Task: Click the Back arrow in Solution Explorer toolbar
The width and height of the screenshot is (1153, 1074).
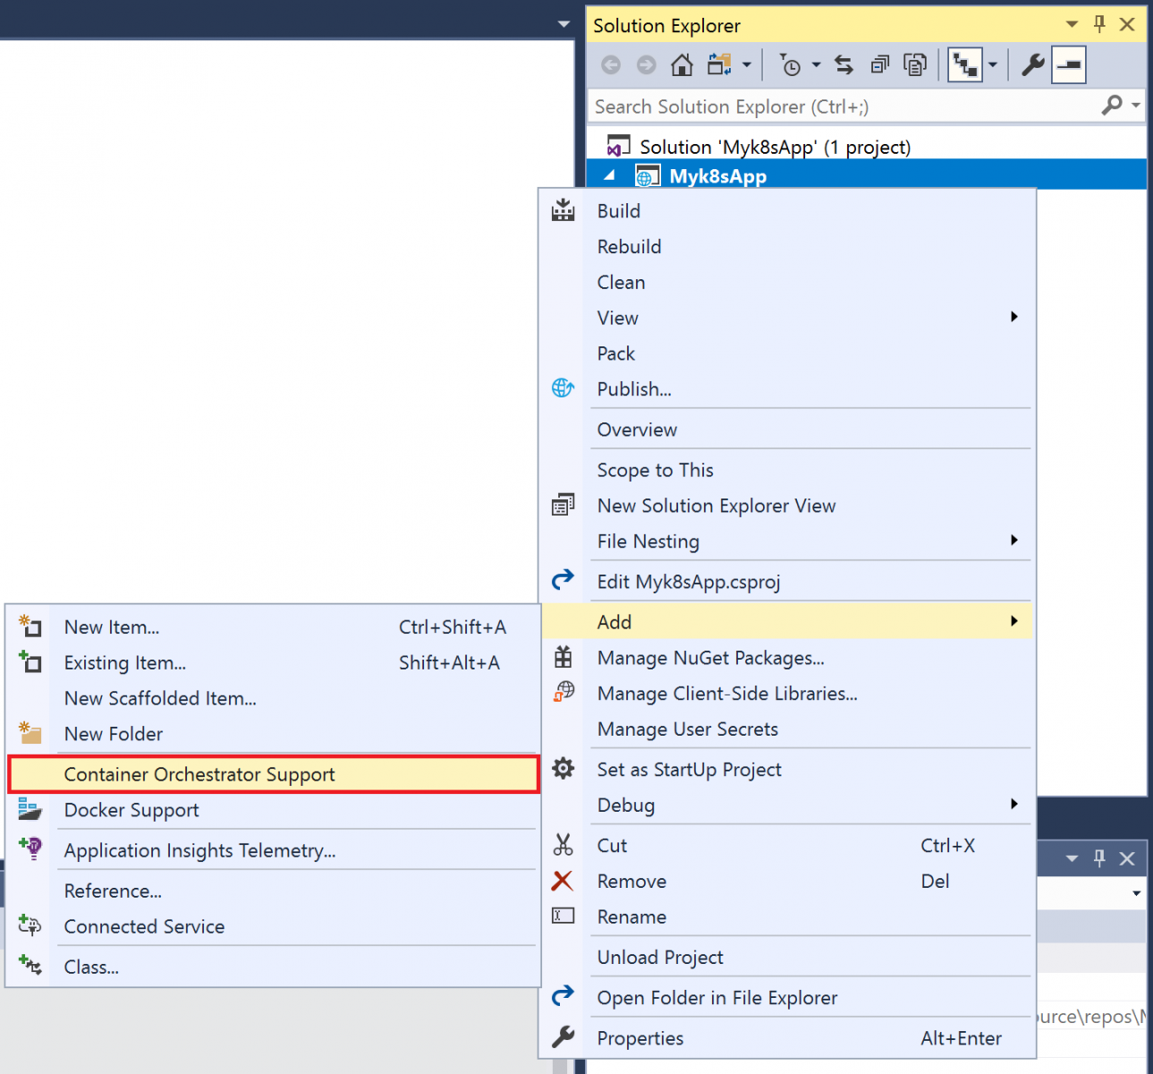Action: [611, 64]
